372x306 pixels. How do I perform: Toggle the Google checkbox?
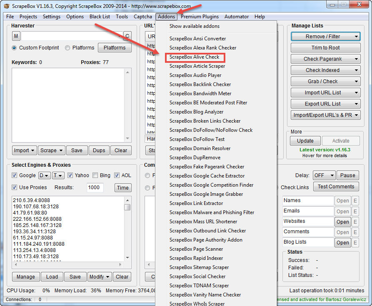(14, 175)
